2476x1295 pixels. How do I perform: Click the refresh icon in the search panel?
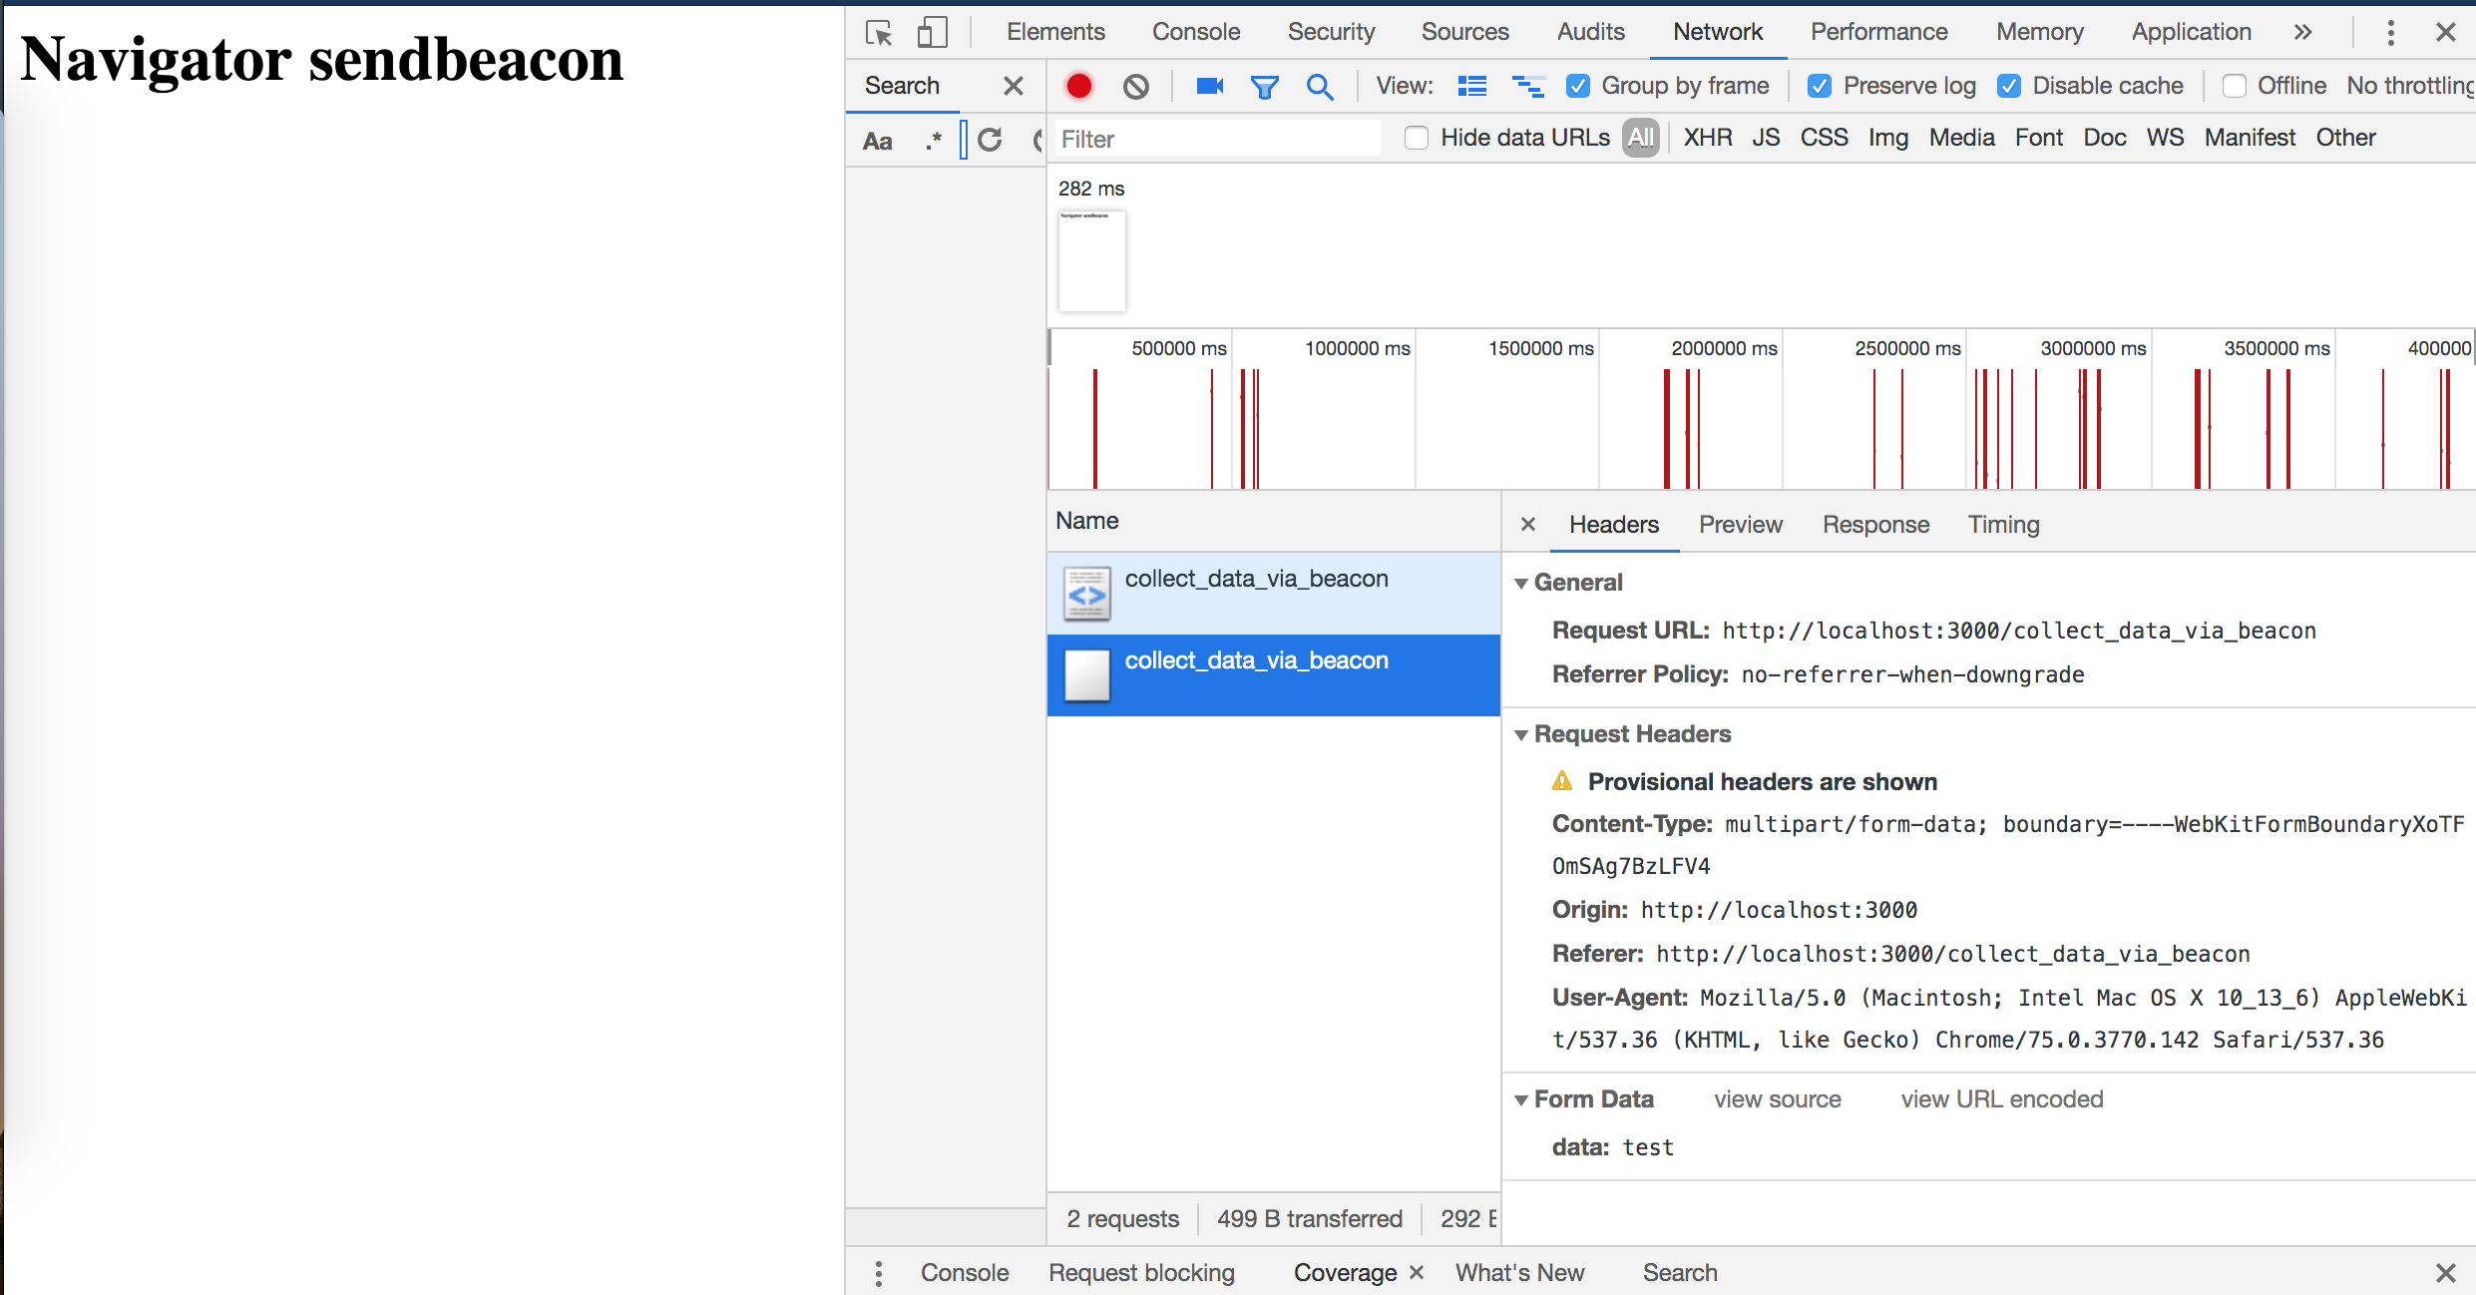[x=990, y=140]
